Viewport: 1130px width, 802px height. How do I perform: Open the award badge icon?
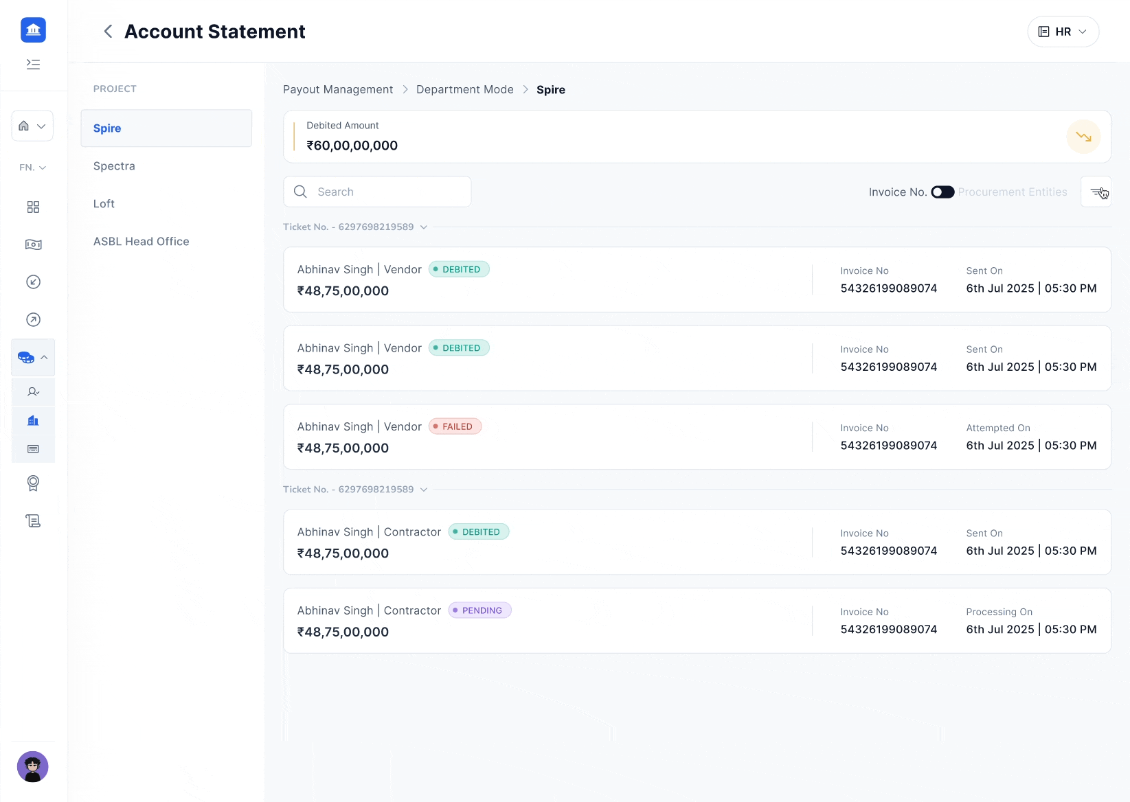pyautogui.click(x=33, y=483)
